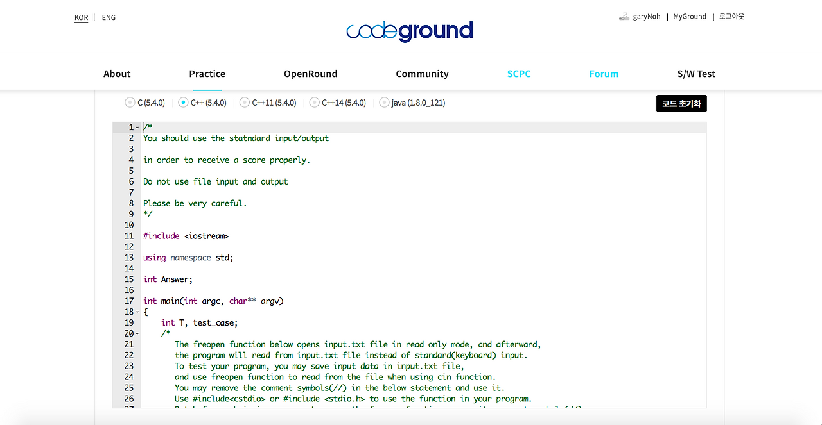Screen dimensions: 822x425
Task: Click the 'To test your program' comment line
Action: coord(319,367)
